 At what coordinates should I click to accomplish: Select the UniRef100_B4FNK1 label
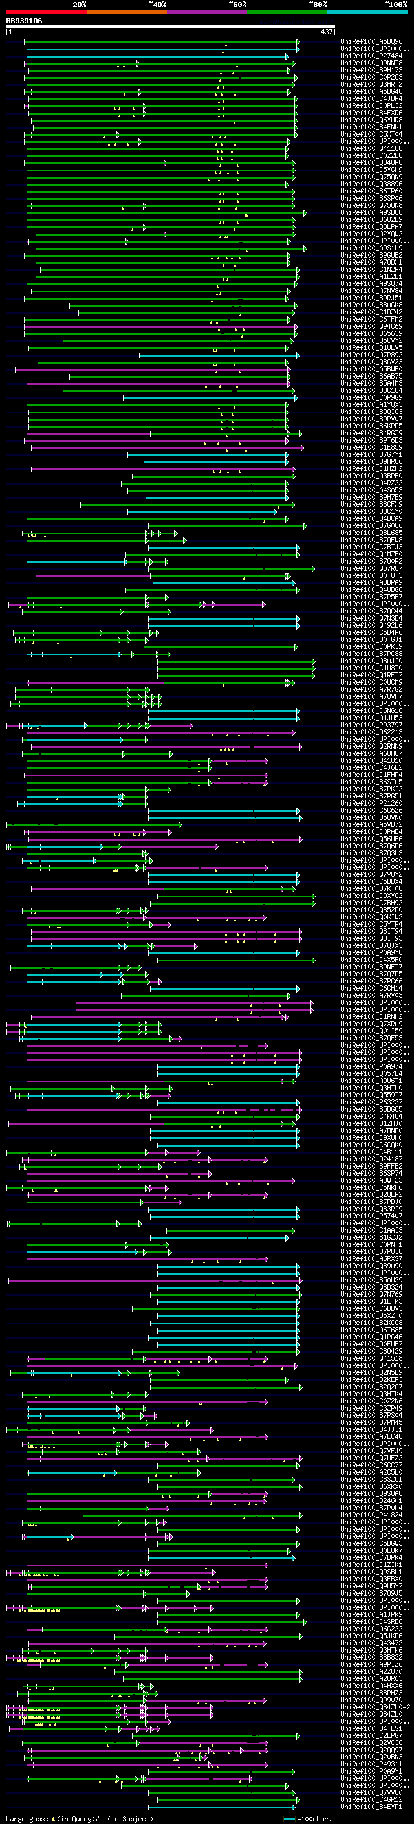(371, 127)
